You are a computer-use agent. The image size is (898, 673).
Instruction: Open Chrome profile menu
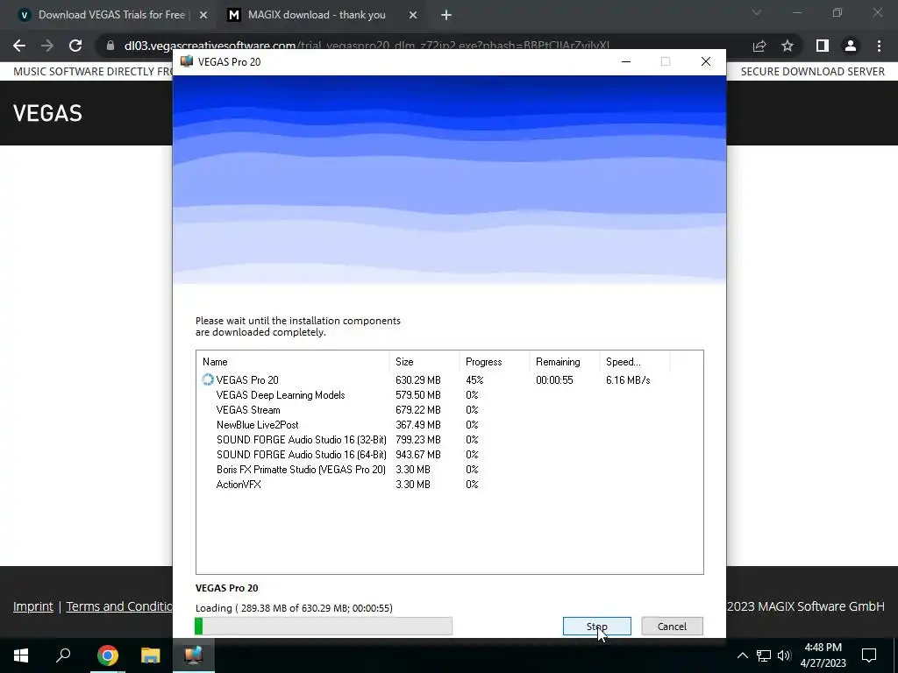851,46
